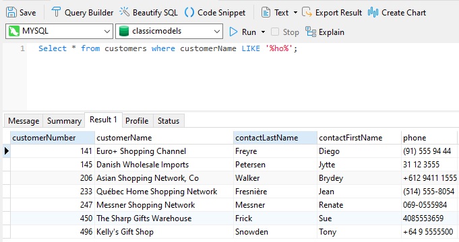Select cell 'Euro+ Shopping Channel'
The image size is (459, 242).
(x=164, y=151)
